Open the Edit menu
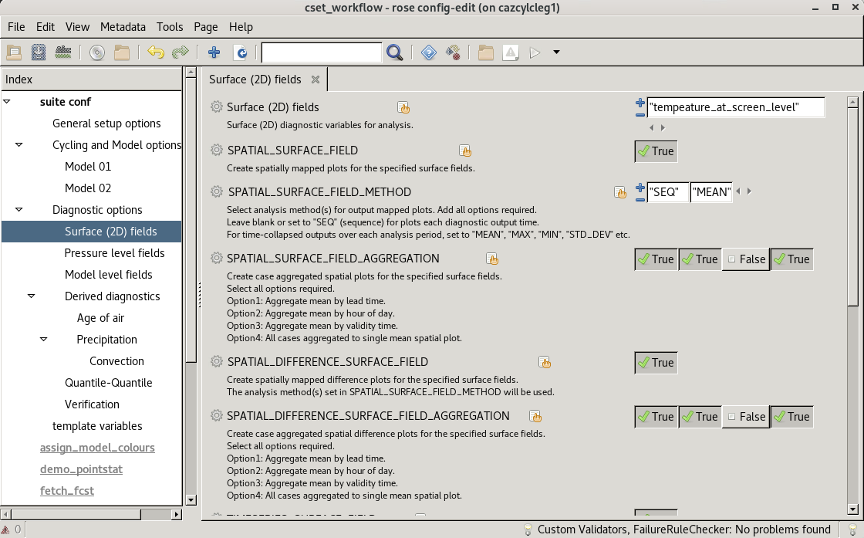The image size is (864, 538). tap(46, 27)
